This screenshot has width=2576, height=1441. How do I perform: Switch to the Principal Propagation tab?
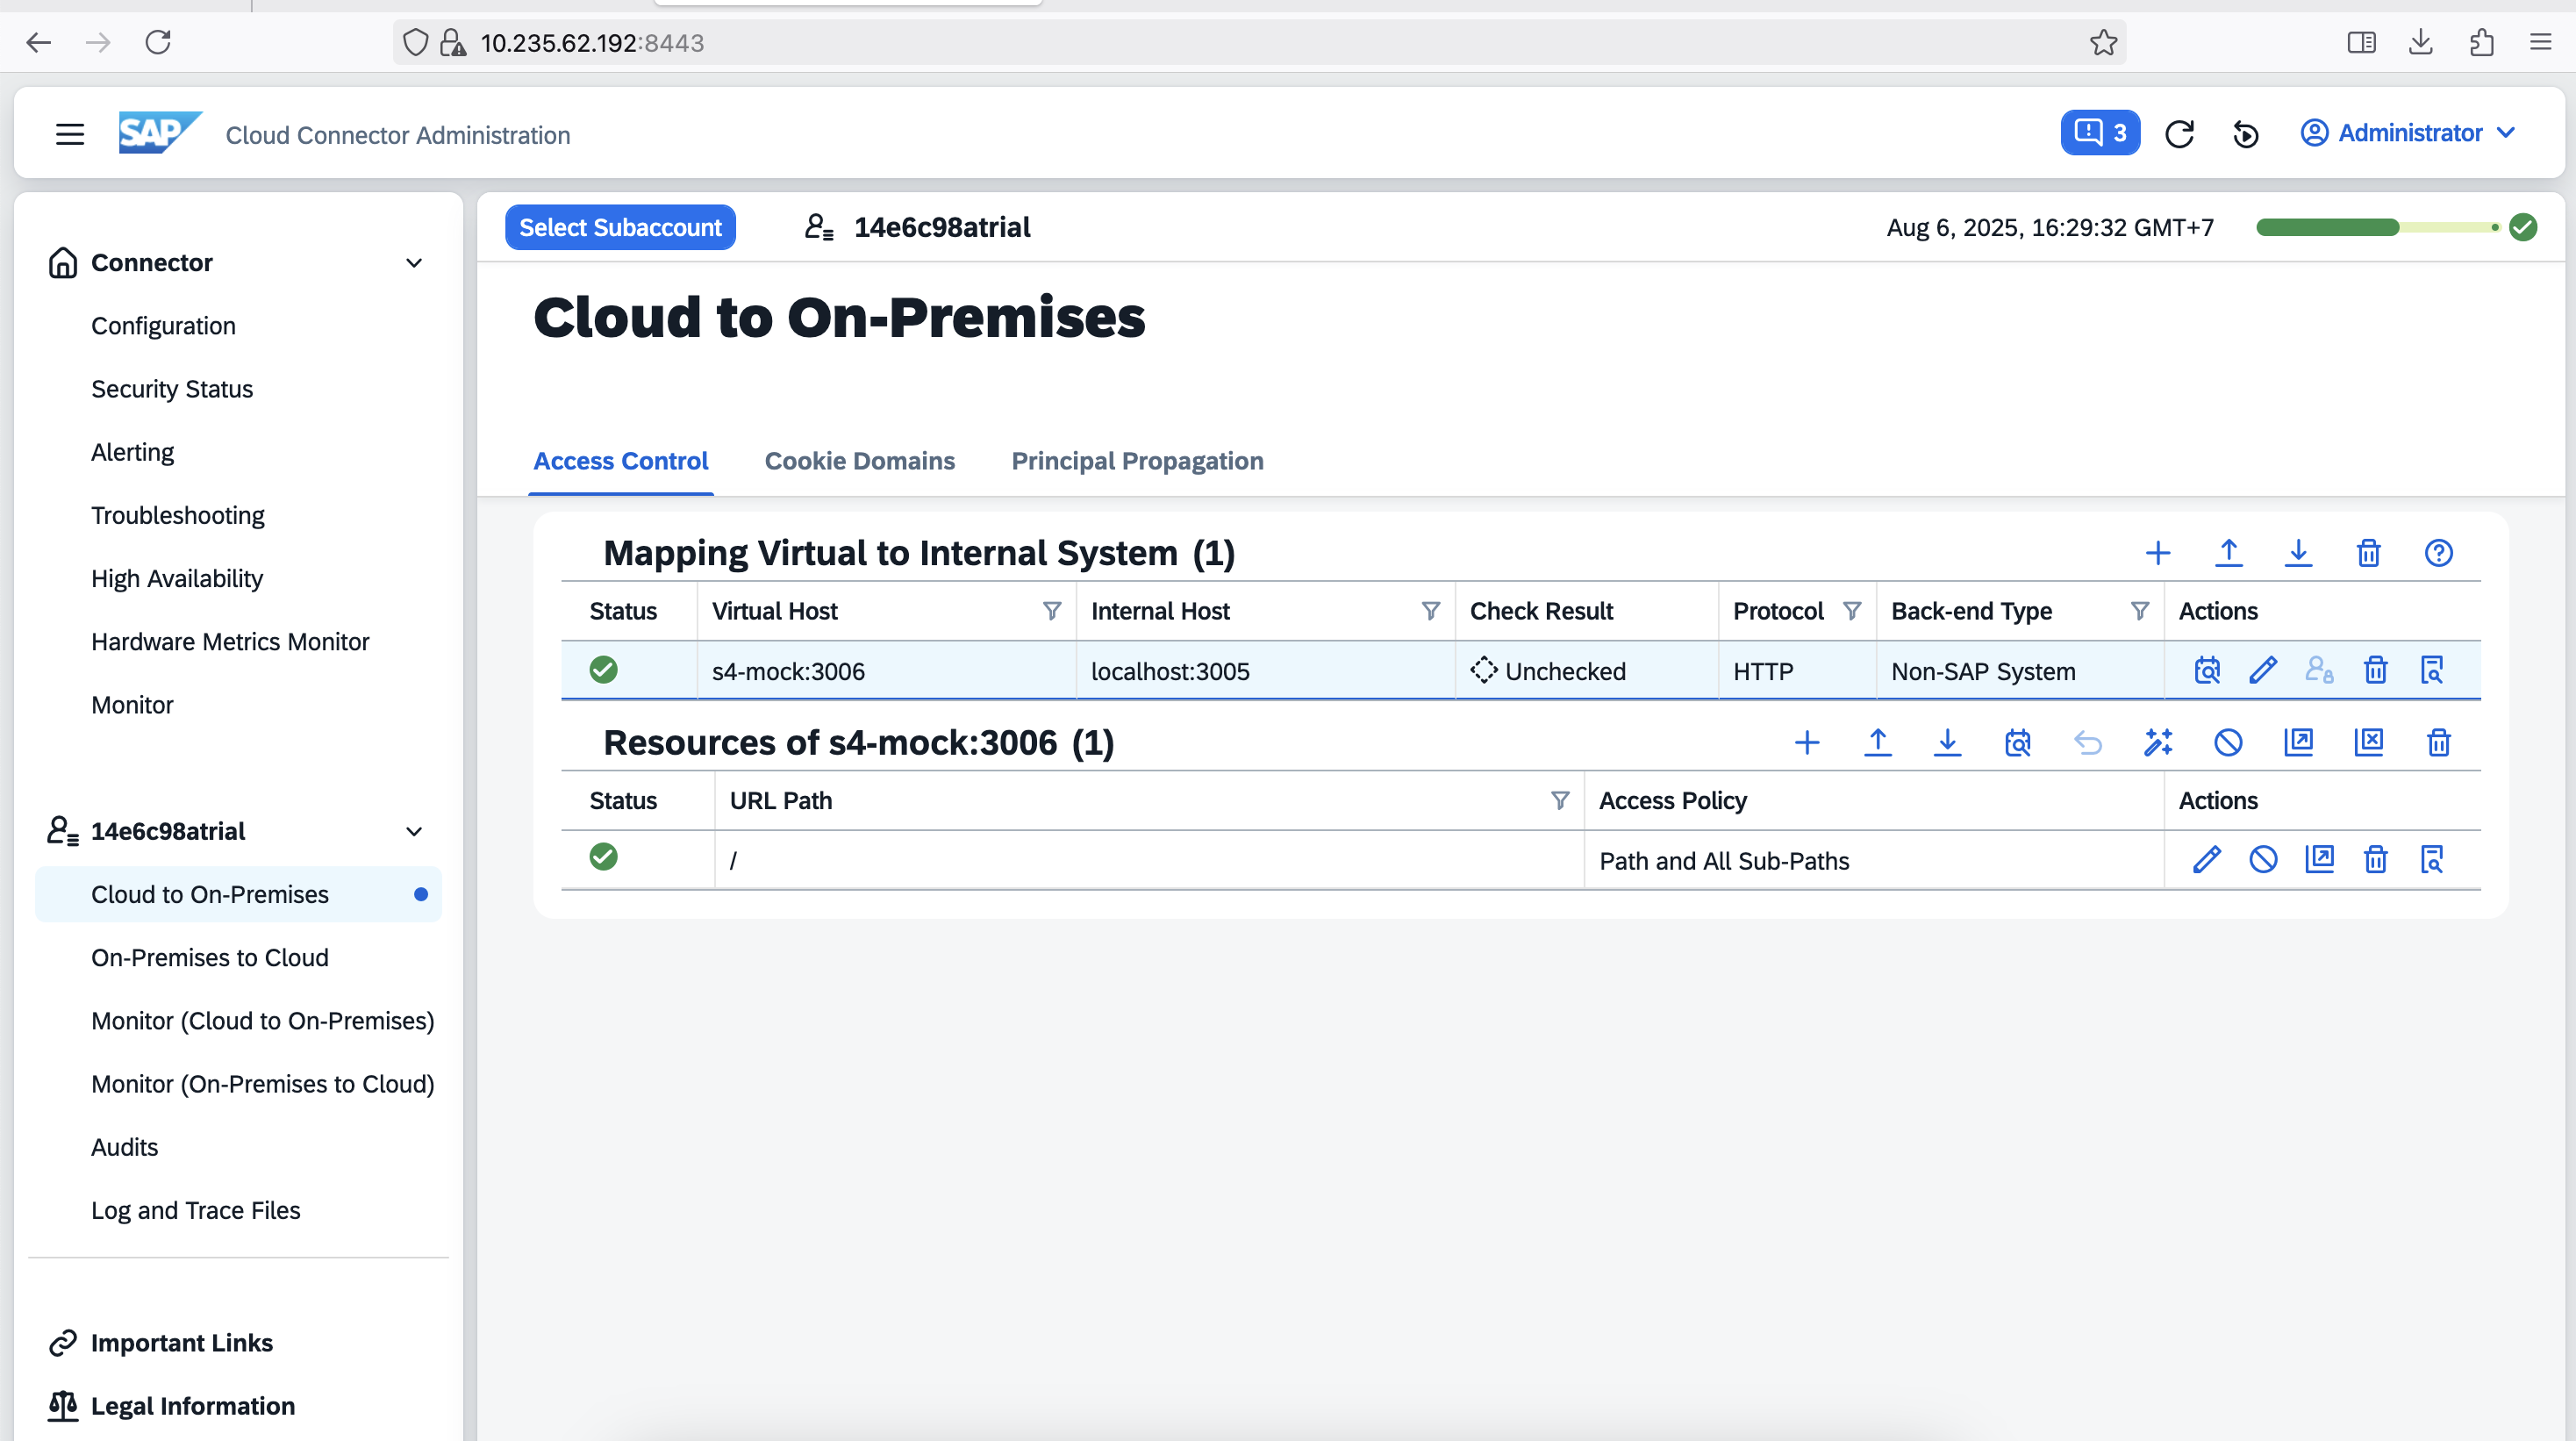click(1137, 461)
